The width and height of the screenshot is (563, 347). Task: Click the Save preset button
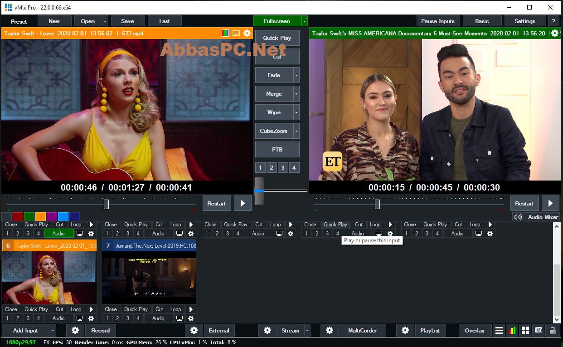click(x=128, y=21)
